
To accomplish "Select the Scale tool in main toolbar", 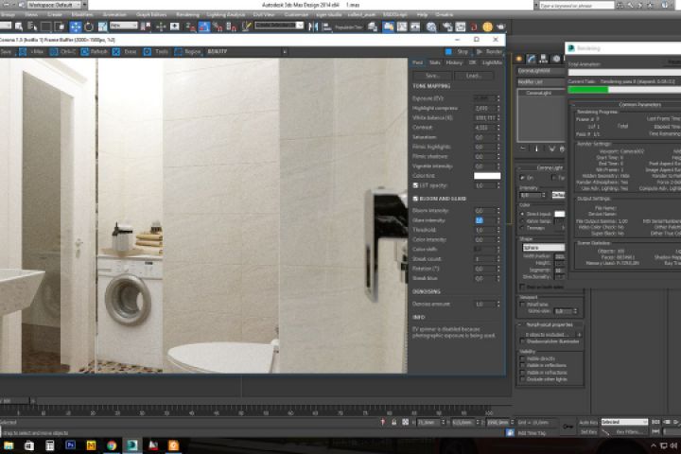I will point(102,26).
